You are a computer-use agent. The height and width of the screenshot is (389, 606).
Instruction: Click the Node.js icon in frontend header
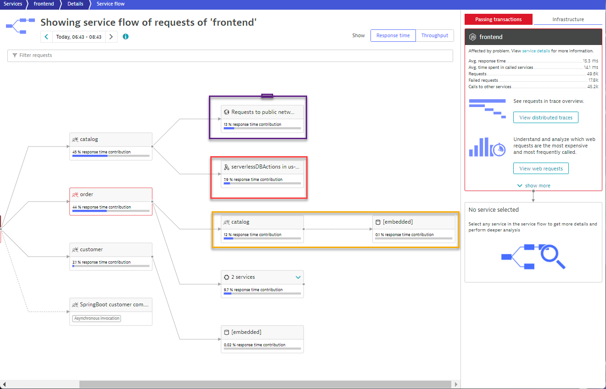click(472, 37)
